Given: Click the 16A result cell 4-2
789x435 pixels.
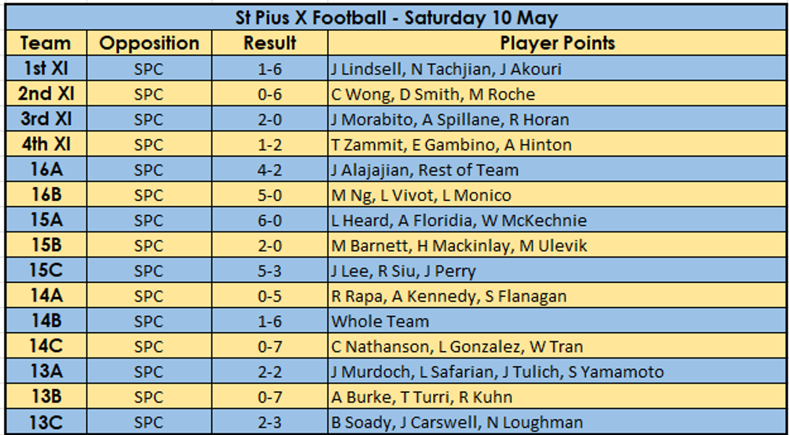Looking at the screenshot, I should tap(270, 170).
